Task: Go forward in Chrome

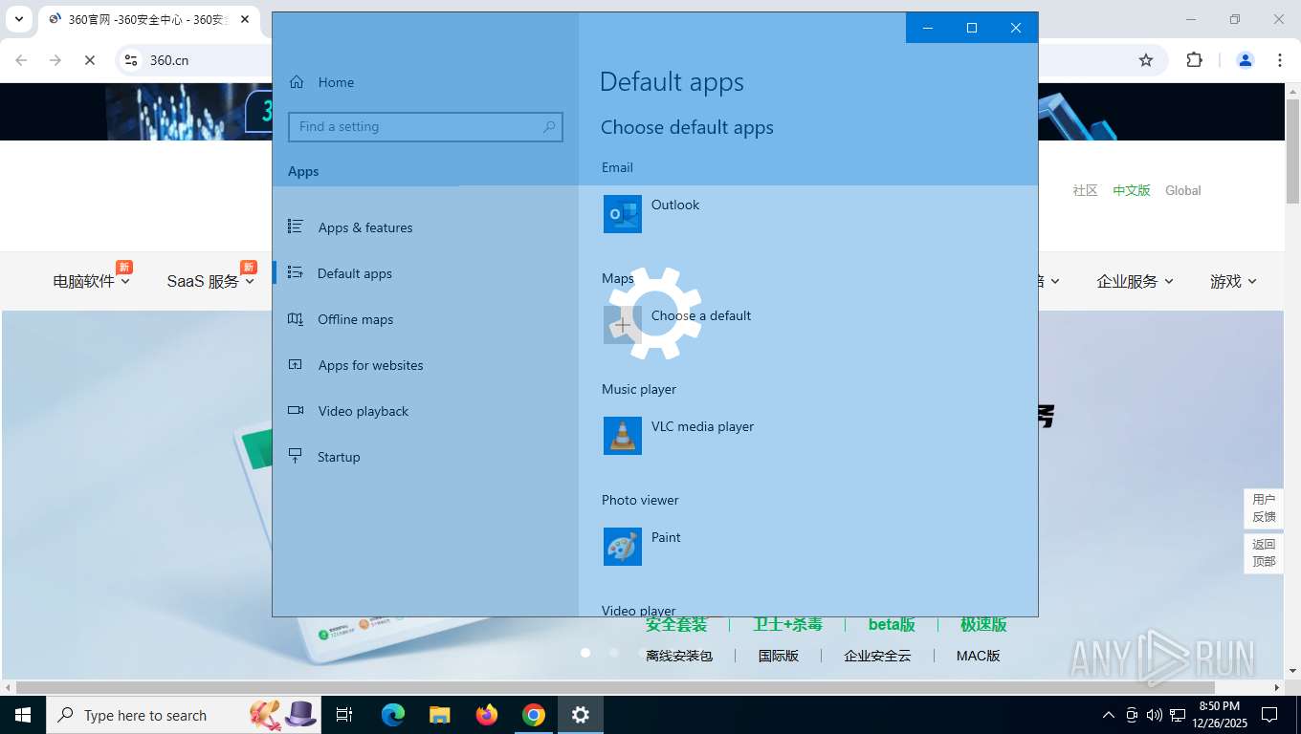Action: [55, 60]
